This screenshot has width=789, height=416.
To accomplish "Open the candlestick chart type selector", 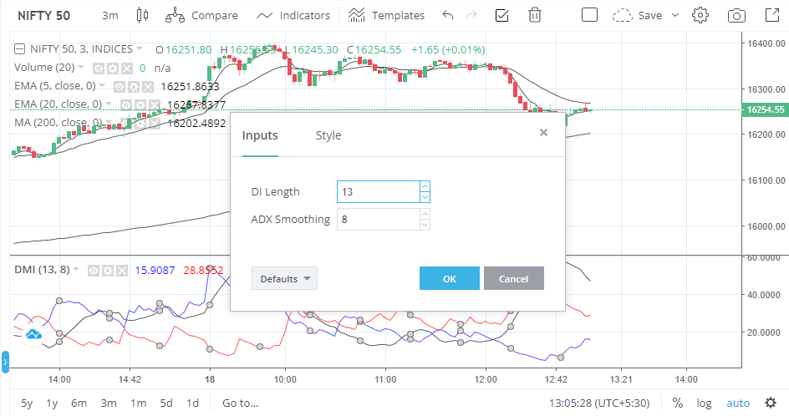I will click(142, 16).
